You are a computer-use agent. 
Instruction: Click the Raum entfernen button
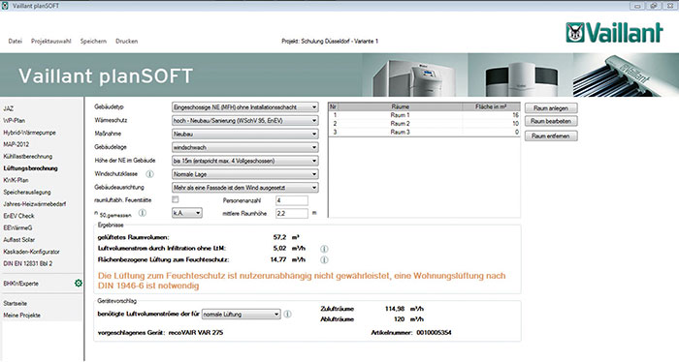551,136
